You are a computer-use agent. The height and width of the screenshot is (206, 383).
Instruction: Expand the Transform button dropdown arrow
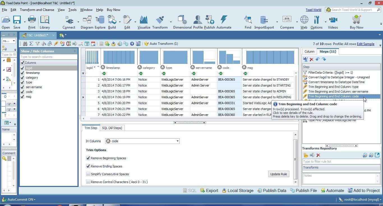coord(170,22)
